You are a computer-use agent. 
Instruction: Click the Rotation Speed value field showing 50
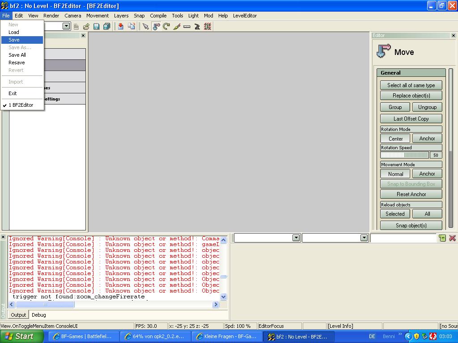tap(436, 155)
